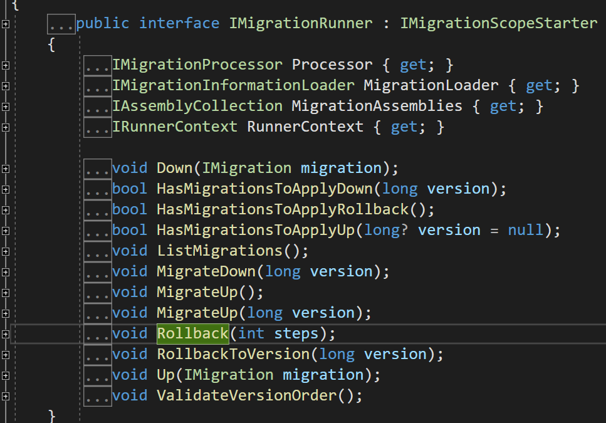Viewport: 606px width, 423px height.
Task: Click ellipsis box before void Down
Action: [98, 169]
